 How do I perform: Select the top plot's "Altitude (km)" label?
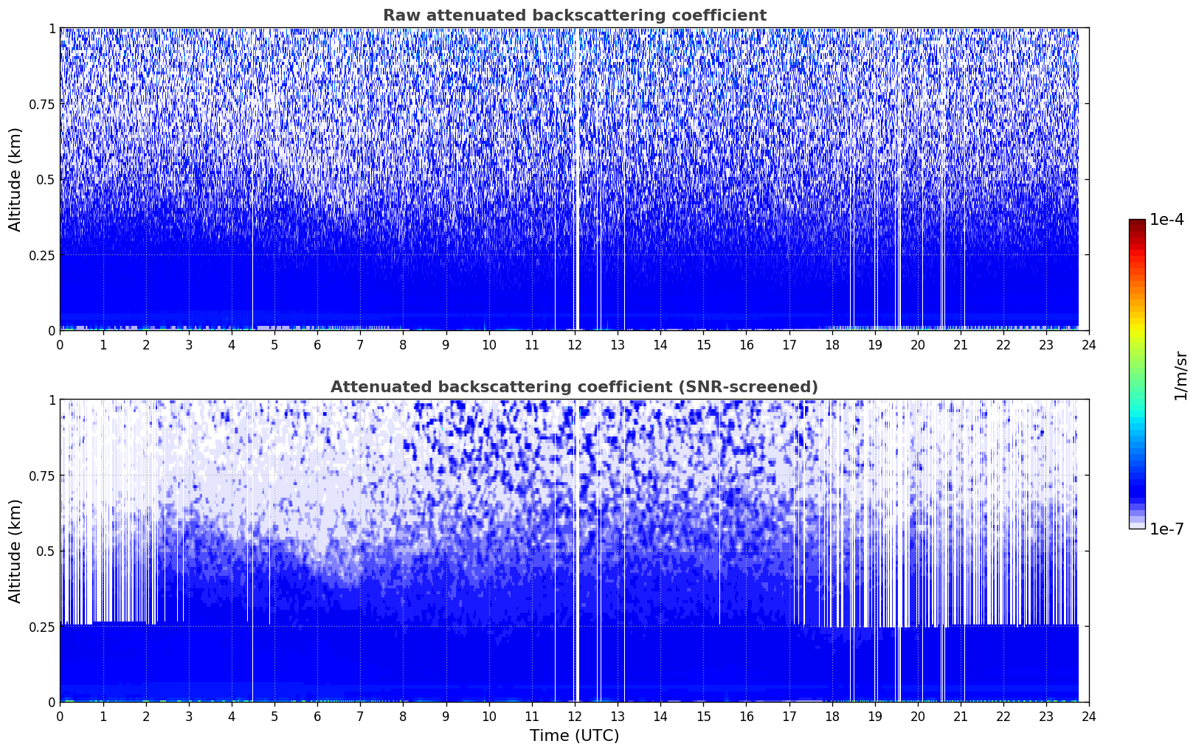click(15, 179)
